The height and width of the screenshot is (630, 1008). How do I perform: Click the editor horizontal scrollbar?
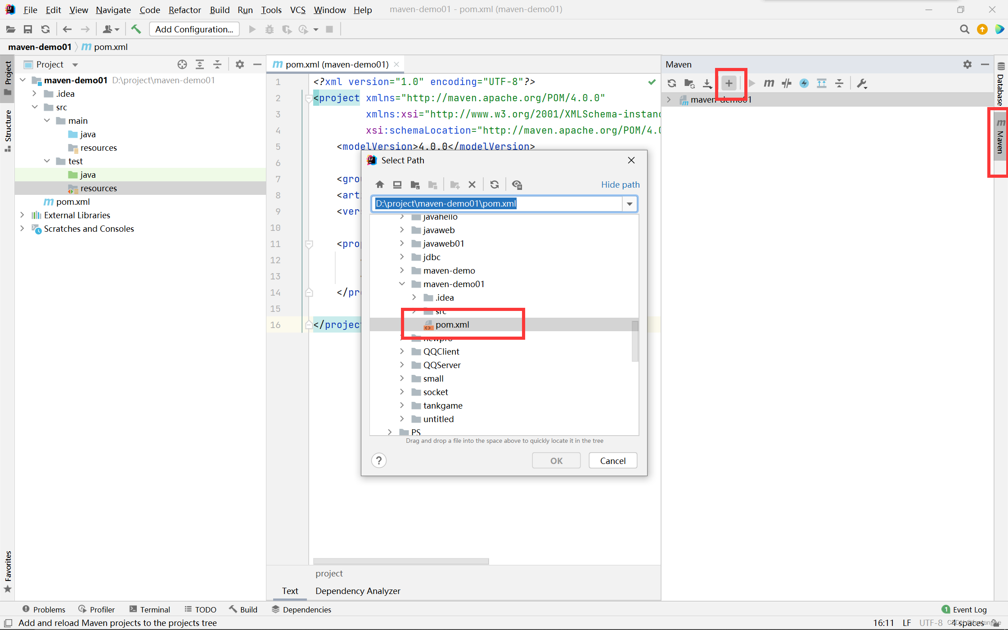[400, 561]
